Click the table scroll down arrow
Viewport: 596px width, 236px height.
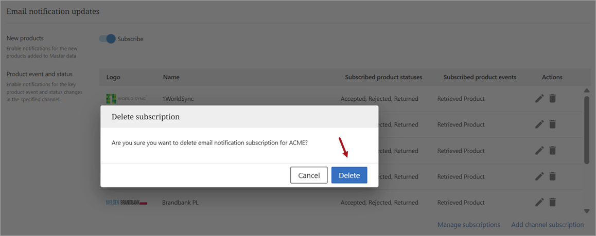tap(586, 211)
